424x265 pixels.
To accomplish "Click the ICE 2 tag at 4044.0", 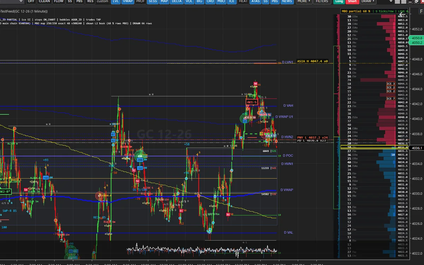I will 391,87.
